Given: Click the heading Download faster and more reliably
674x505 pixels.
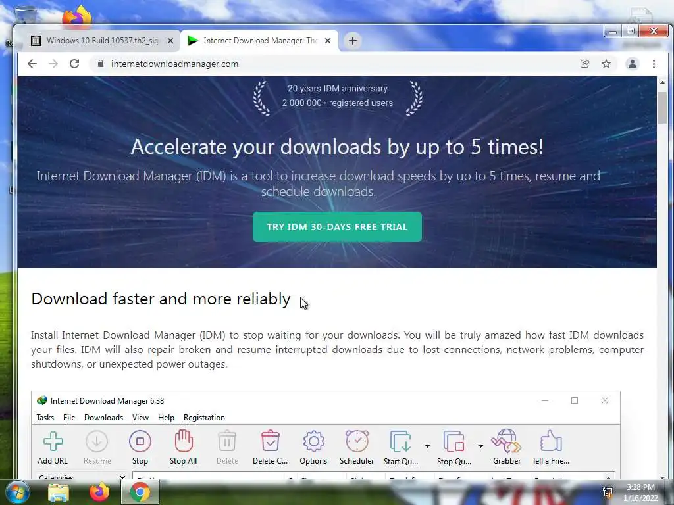Looking at the screenshot, I should tap(161, 299).
